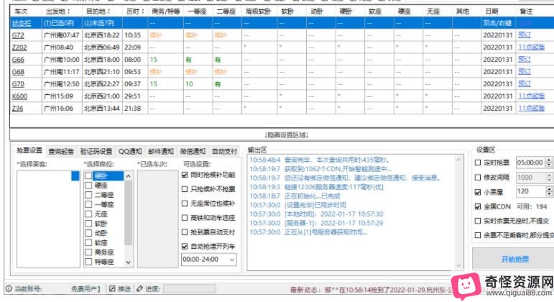This screenshot has width=554, height=302.
Task: Click train number K600
Action: pos(19,96)
